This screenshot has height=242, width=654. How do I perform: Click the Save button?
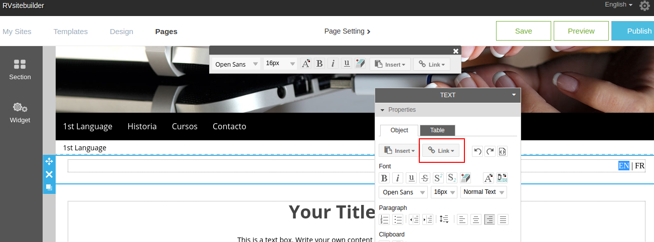[x=523, y=31]
